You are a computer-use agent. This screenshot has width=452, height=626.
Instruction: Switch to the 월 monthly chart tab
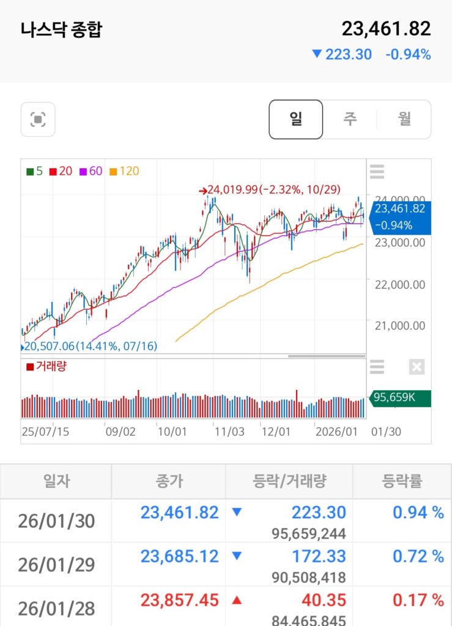click(404, 119)
